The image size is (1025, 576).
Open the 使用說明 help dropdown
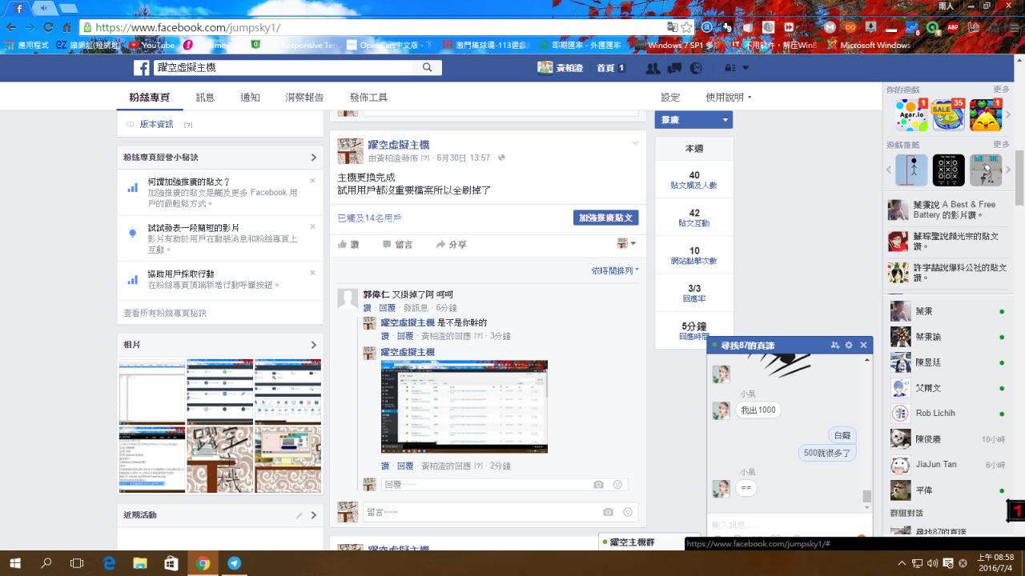tap(729, 98)
